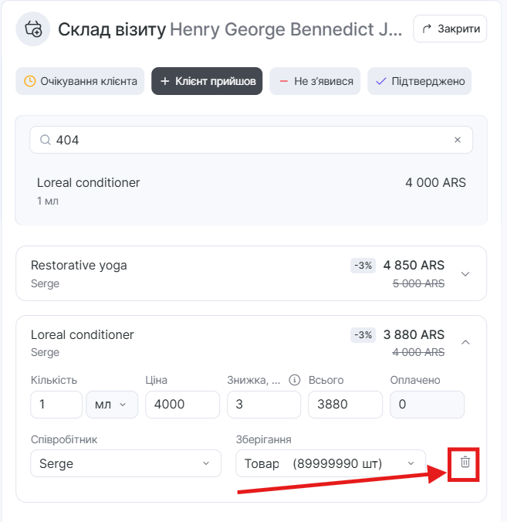The image size is (507, 522).
Task: Click the Ціна price field
Action: pyautogui.click(x=182, y=405)
